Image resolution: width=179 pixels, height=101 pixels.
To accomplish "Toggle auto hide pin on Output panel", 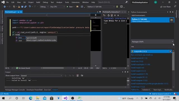I will tap(125, 72).
